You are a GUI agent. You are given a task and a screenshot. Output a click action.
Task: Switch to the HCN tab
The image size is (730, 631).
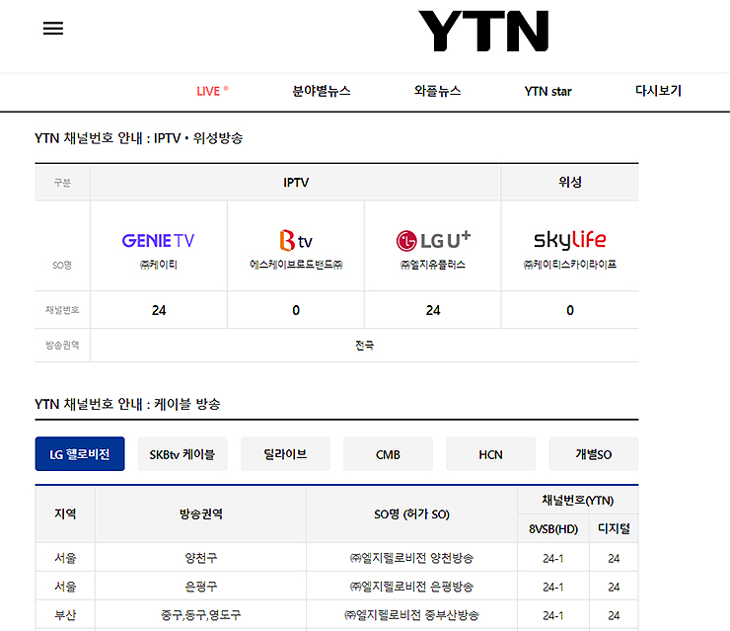[x=490, y=454]
